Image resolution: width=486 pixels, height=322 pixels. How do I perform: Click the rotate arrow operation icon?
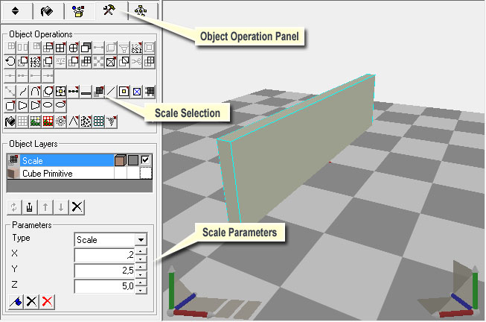coord(10,60)
